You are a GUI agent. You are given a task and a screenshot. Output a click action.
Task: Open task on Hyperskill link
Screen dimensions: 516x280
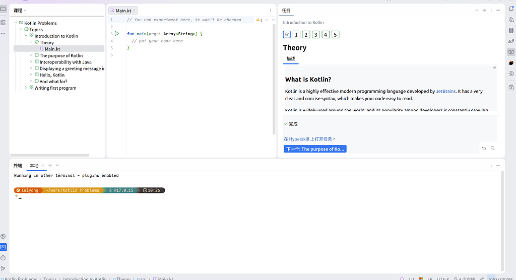pyautogui.click(x=309, y=139)
